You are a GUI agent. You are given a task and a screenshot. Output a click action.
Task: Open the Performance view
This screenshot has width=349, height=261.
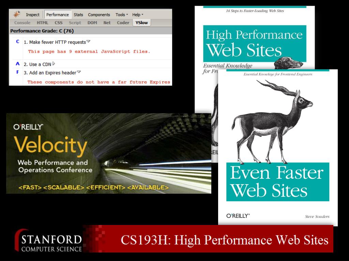coord(57,15)
